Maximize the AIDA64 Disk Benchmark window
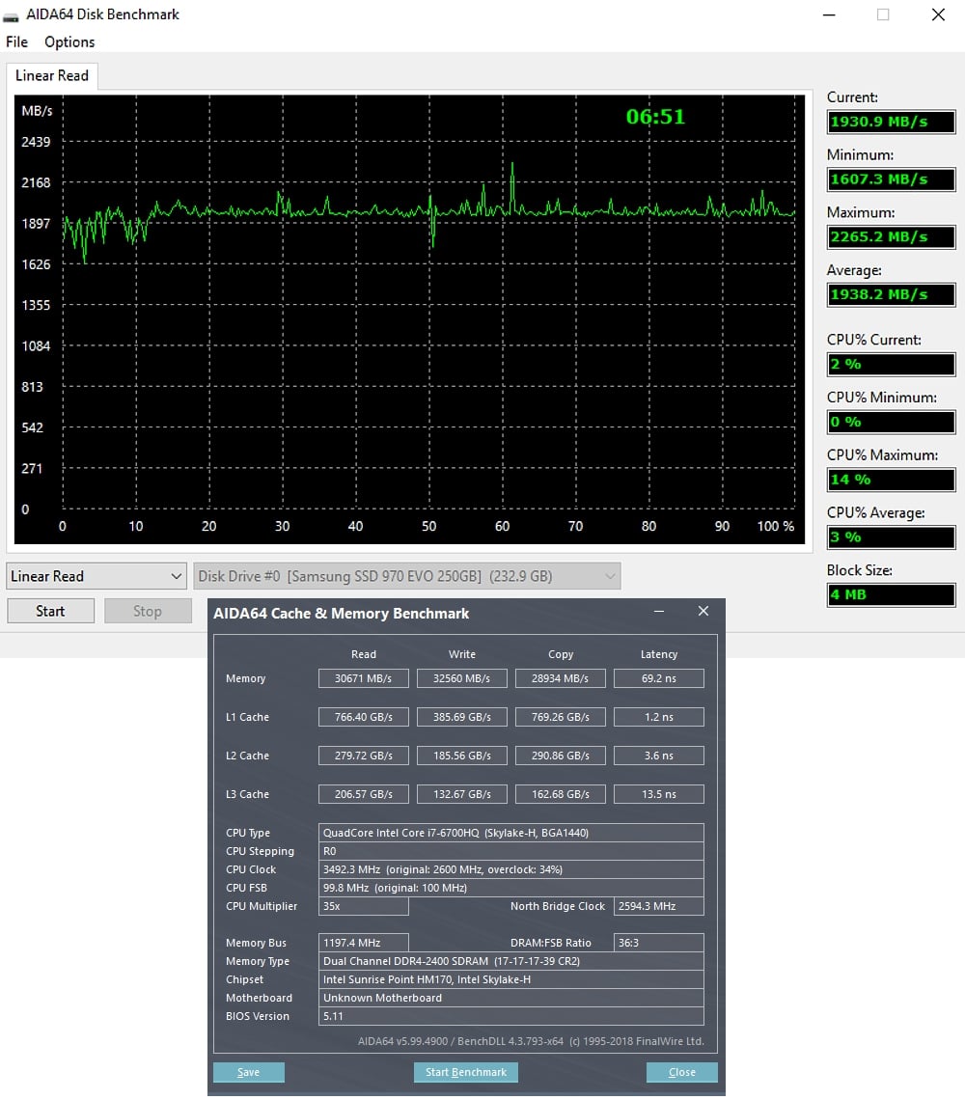The height and width of the screenshot is (1100, 965). [883, 14]
